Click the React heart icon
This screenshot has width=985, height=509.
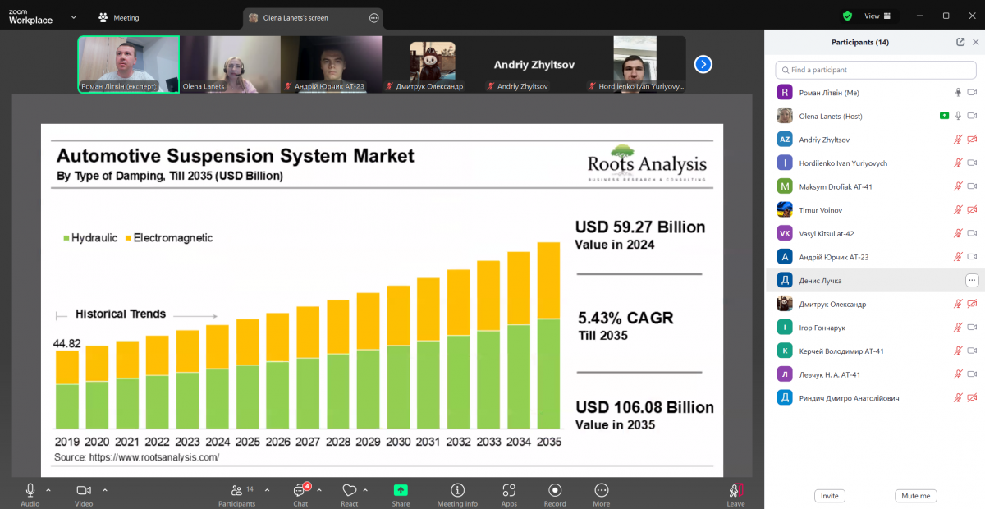tap(350, 491)
